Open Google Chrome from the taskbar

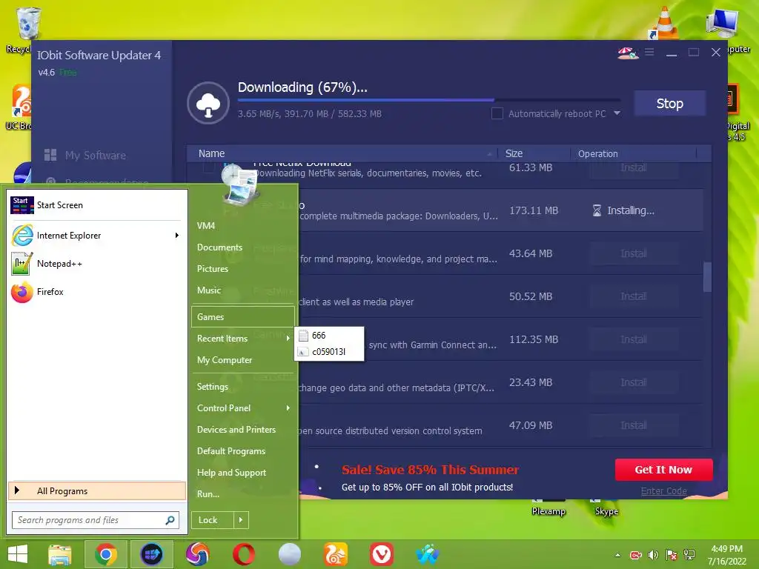point(105,554)
